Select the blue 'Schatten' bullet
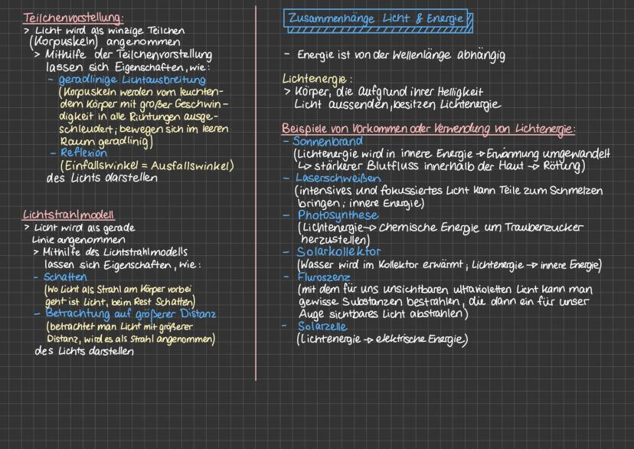 pos(65,277)
